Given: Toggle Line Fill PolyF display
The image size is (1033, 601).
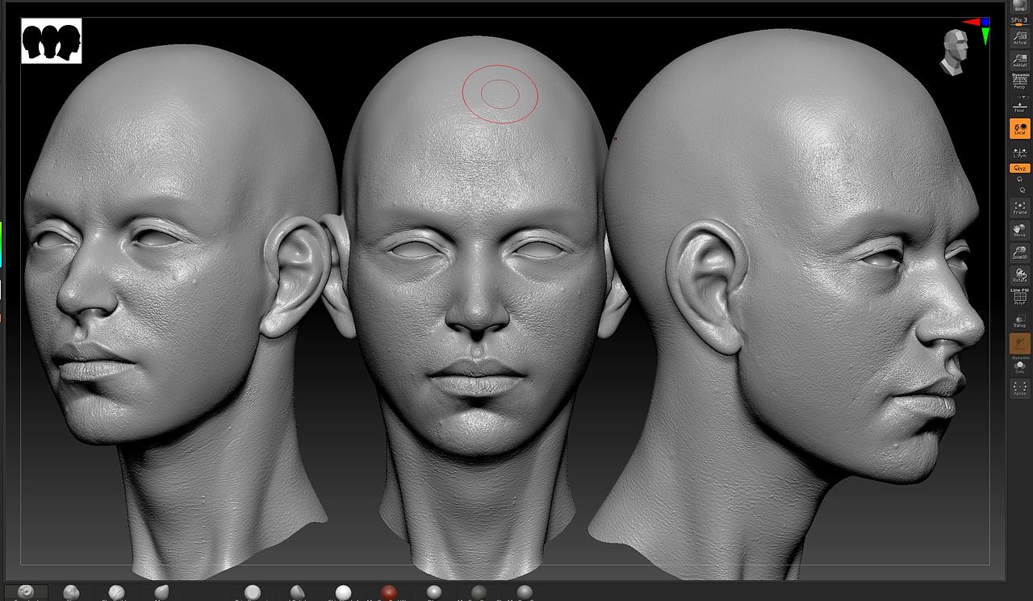Looking at the screenshot, I should [1020, 297].
